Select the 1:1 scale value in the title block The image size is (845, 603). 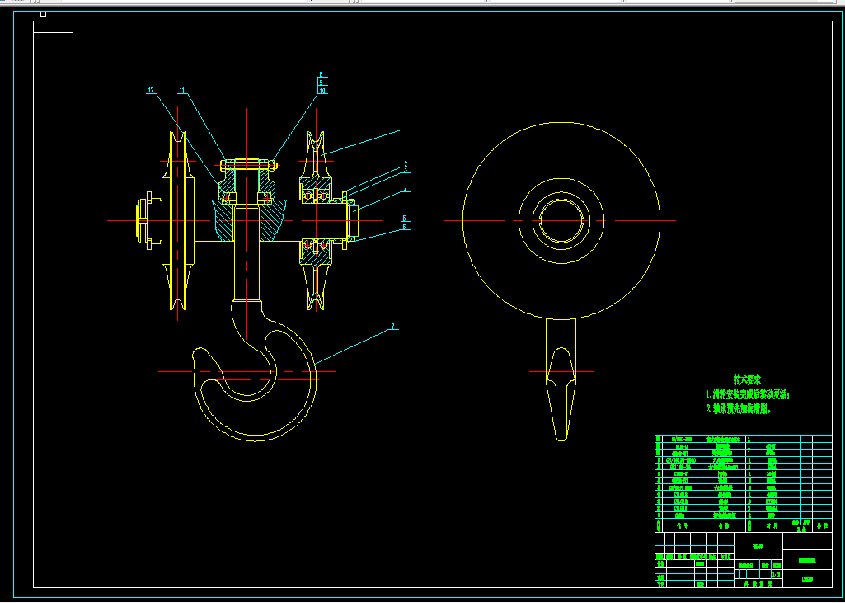pos(777,575)
